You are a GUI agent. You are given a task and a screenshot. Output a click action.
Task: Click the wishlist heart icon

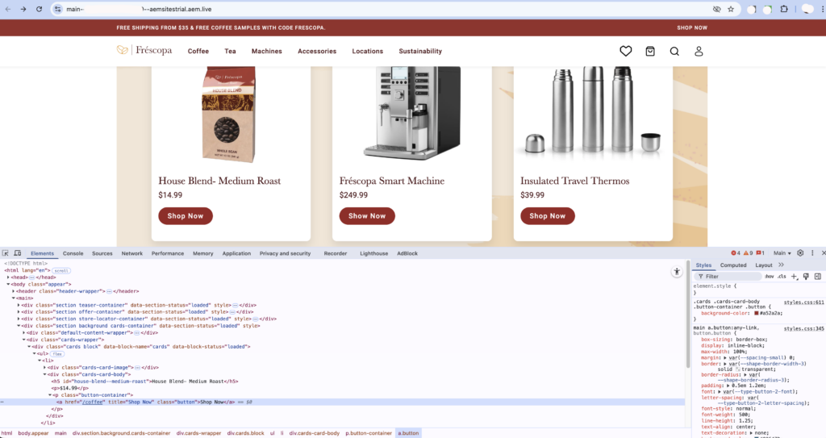[x=625, y=51]
